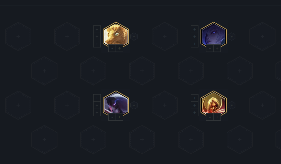Add item to purple masked champion's bottom slot
Image resolution: width=281 pixels, height=164 pixels.
tap(97, 112)
